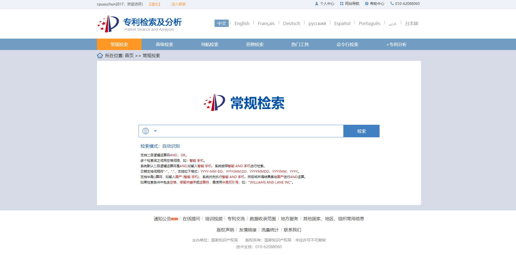Open 专利交流 footer link
Image resolution: width=516 pixels, height=255 pixels.
236,219
